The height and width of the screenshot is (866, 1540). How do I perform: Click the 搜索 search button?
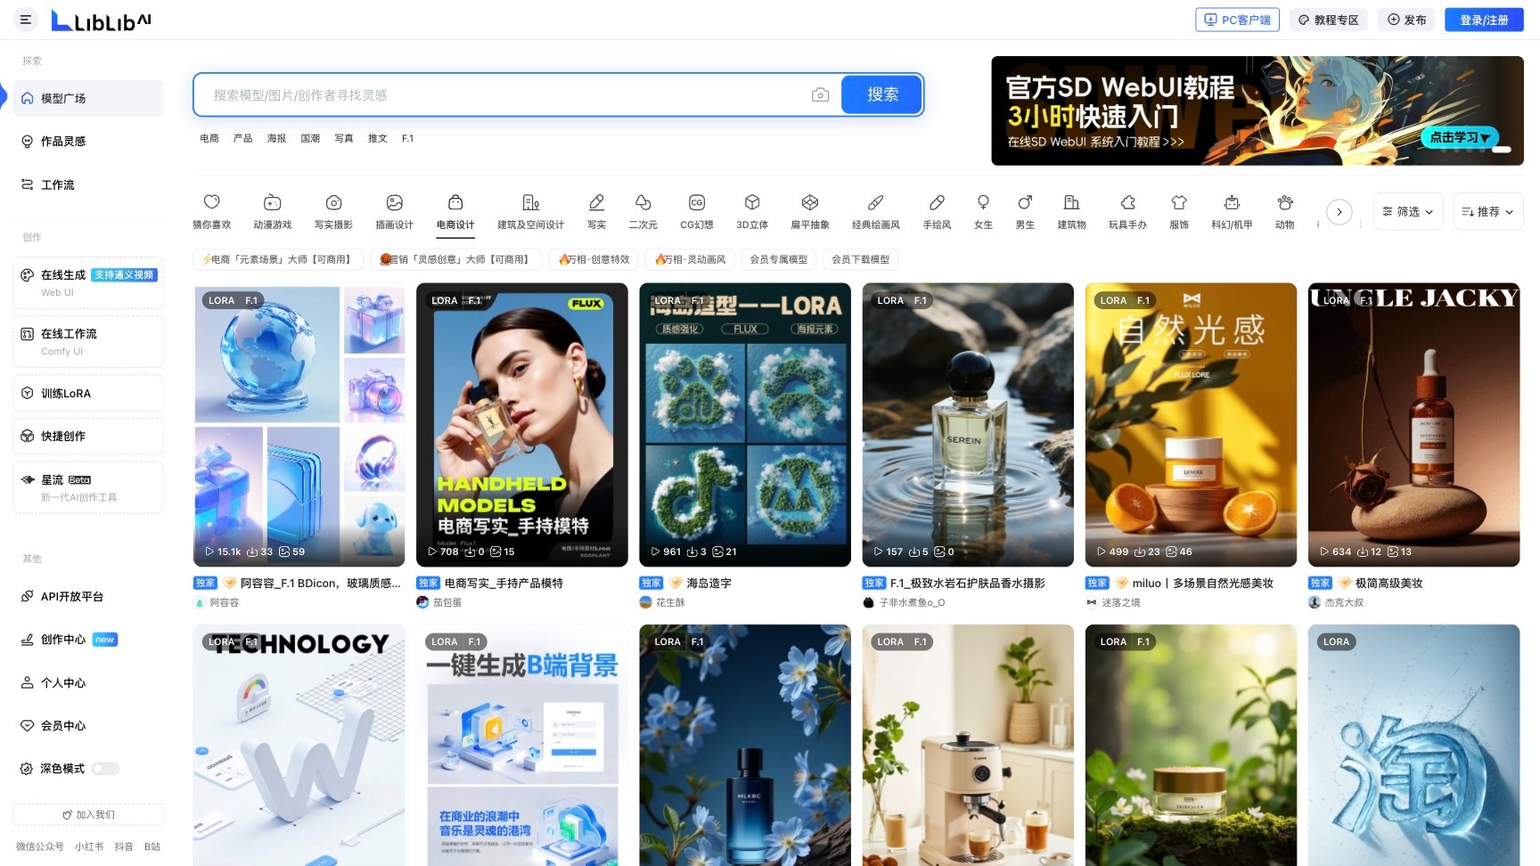(881, 94)
